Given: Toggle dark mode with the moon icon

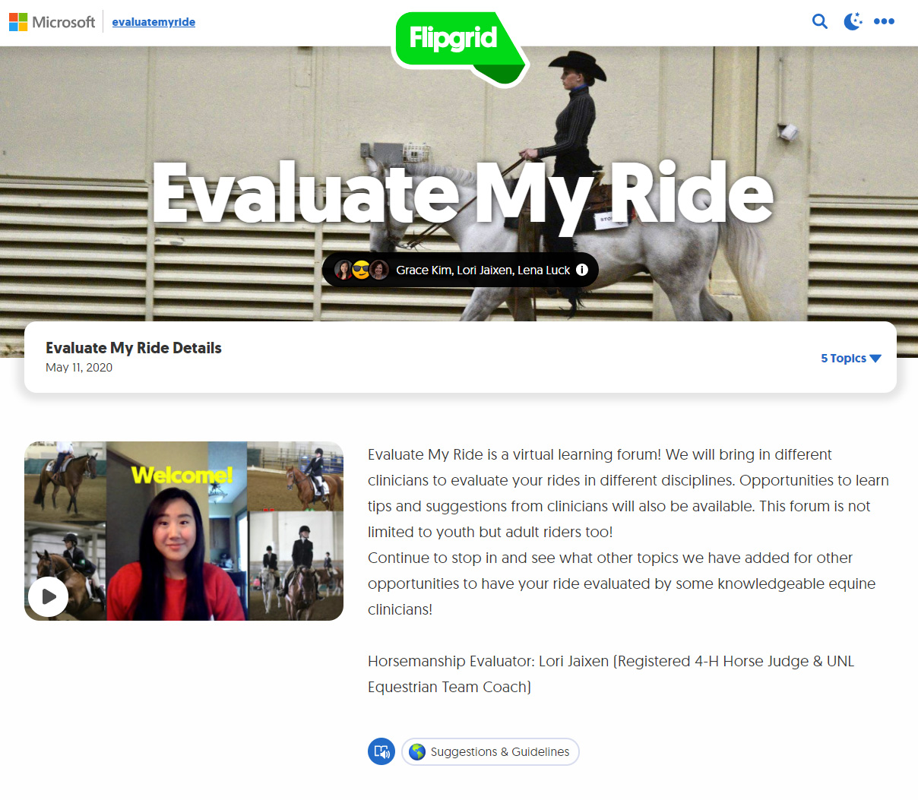Looking at the screenshot, I should tap(853, 21).
